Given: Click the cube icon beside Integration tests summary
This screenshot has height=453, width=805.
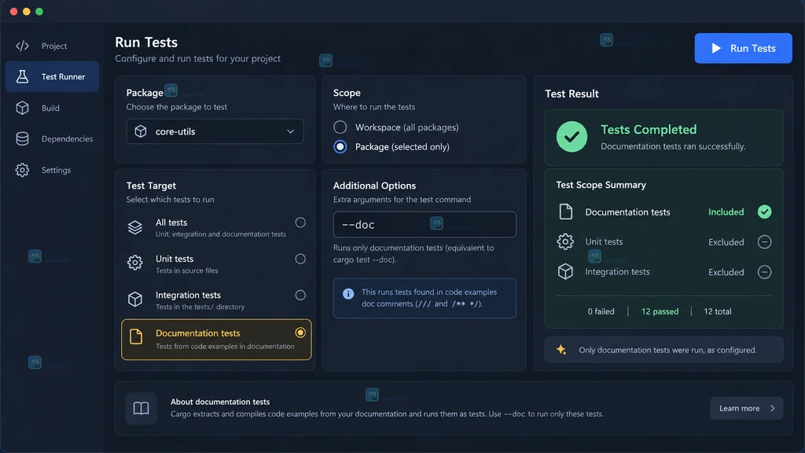Looking at the screenshot, I should (x=565, y=271).
